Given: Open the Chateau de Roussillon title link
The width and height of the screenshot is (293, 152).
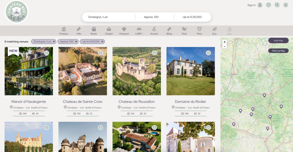Looking at the screenshot, I should [136, 102].
